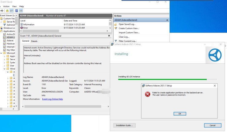Expand the User folder tree node

coord(5,66)
